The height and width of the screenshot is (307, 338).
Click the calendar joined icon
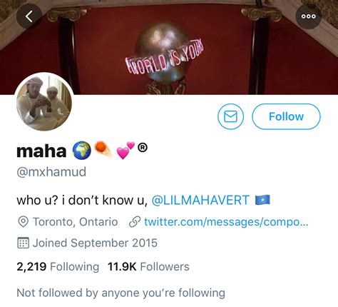pyautogui.click(x=23, y=243)
